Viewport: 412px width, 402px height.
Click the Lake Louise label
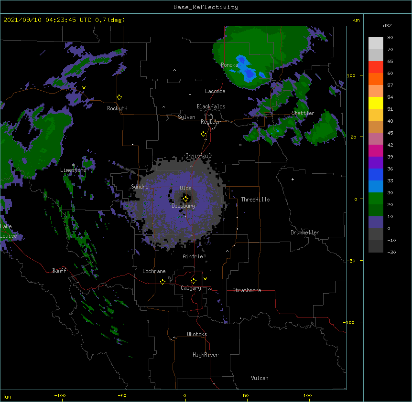pyautogui.click(x=9, y=231)
